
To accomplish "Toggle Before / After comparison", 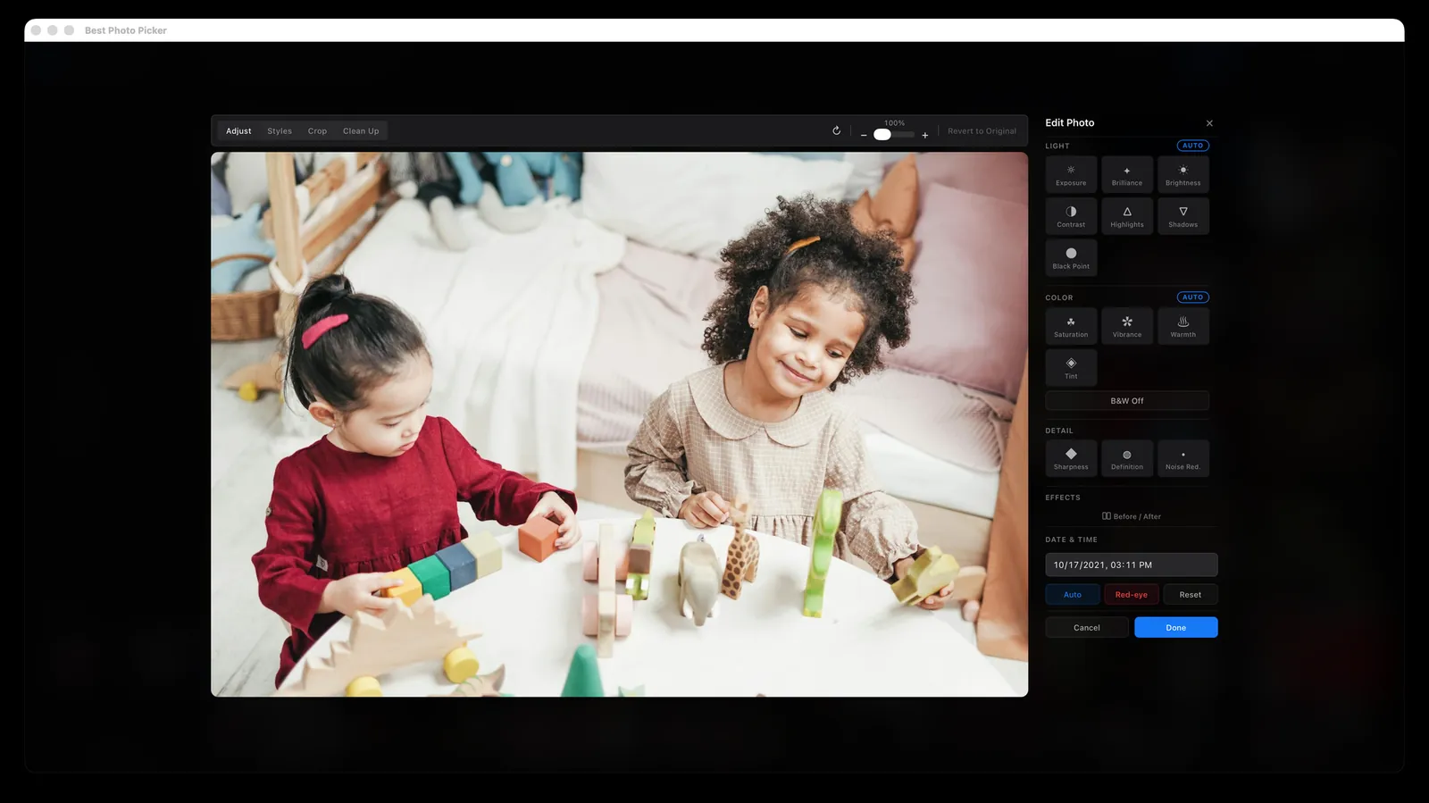I will click(x=1132, y=516).
